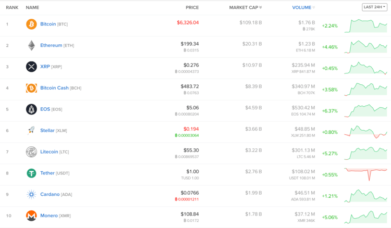The width and height of the screenshot is (391, 228).
Task: Click the Ethereum diamond logo icon
Action: pyautogui.click(x=31, y=45)
